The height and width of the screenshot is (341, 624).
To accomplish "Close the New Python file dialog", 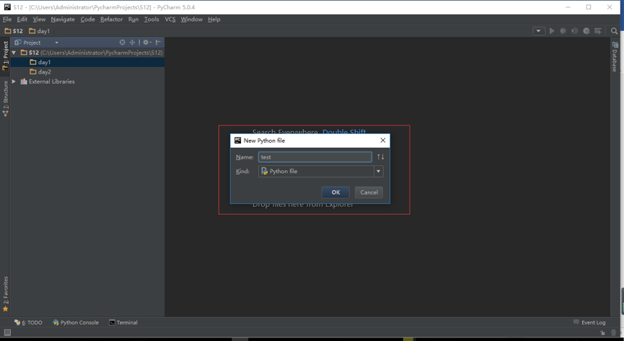I will [x=383, y=140].
